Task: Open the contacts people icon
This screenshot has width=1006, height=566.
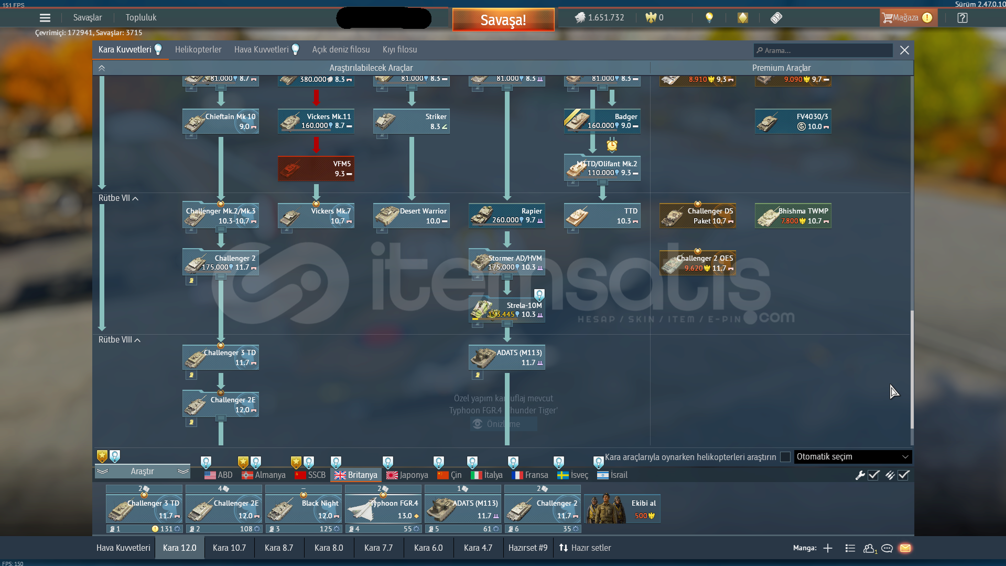Action: 870,548
